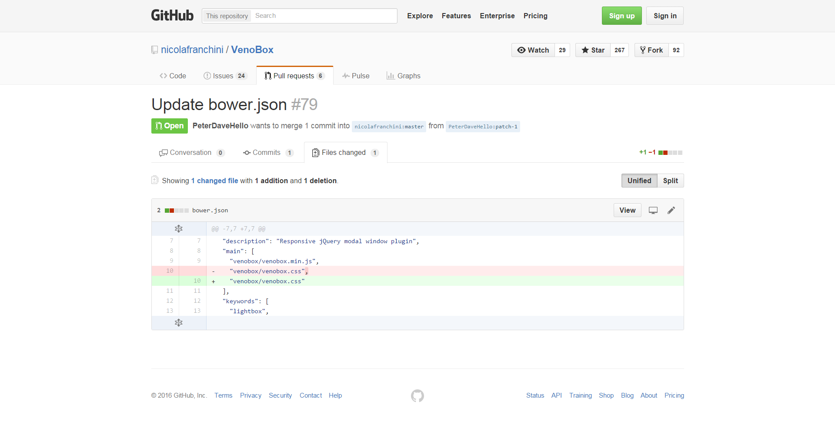The height and width of the screenshot is (422, 835).
Task: Click the Sign in button
Action: click(665, 16)
